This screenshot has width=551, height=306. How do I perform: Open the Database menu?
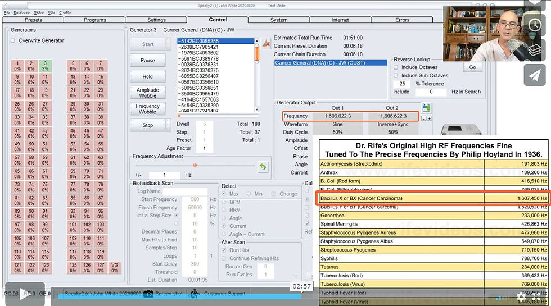[21, 12]
